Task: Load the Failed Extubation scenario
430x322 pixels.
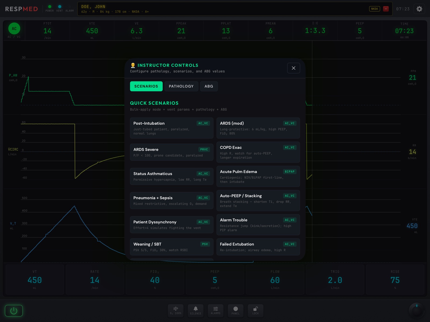Action: 258,247
